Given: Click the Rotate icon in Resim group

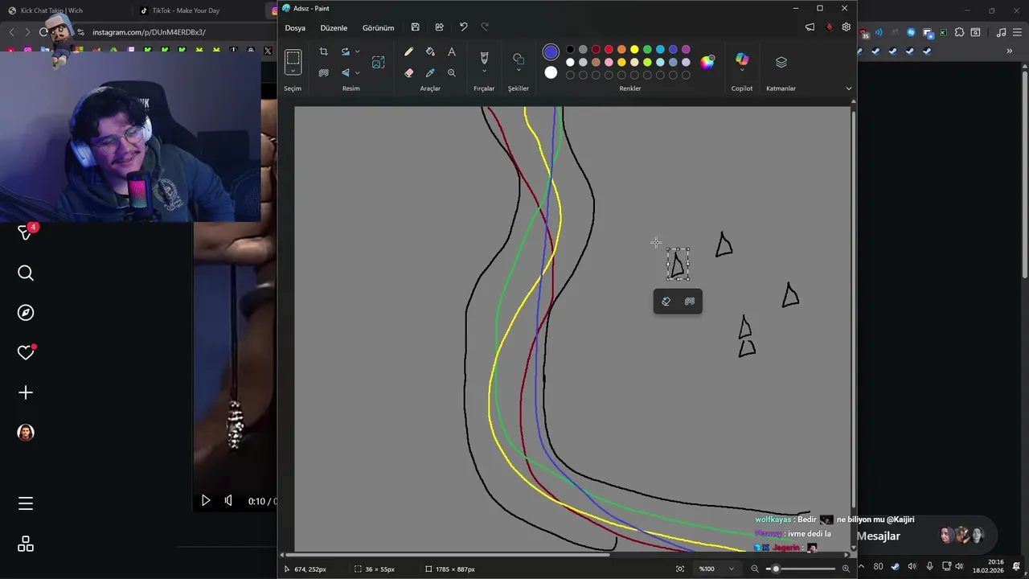Looking at the screenshot, I should pos(346,51).
